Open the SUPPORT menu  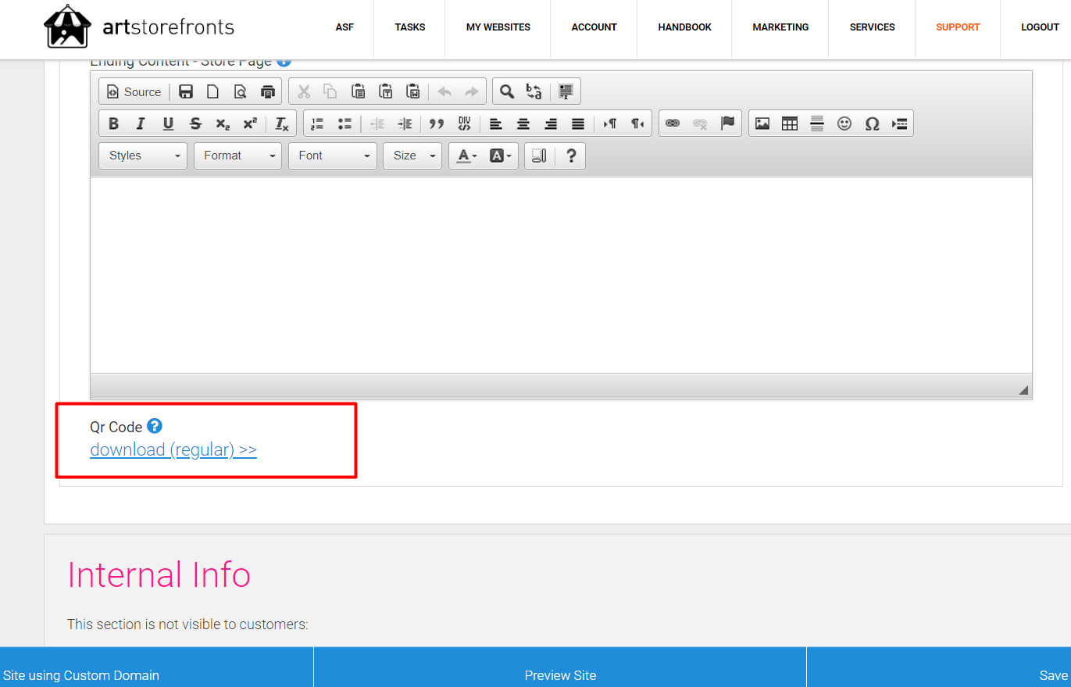click(958, 27)
